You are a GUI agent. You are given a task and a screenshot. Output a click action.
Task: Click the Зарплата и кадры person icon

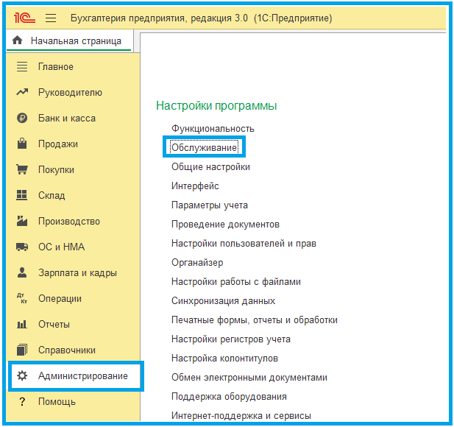tap(22, 272)
